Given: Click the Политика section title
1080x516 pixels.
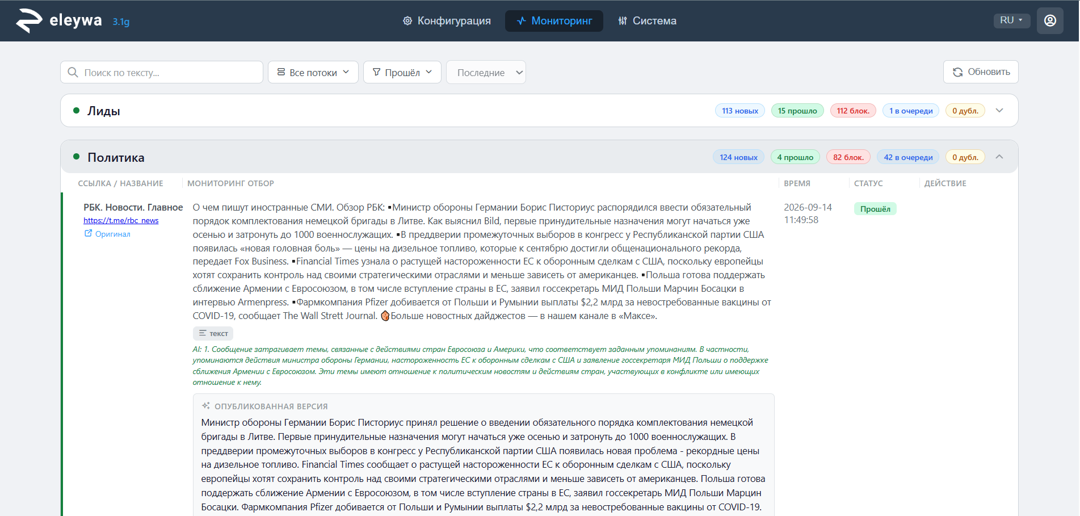Looking at the screenshot, I should pyautogui.click(x=116, y=157).
